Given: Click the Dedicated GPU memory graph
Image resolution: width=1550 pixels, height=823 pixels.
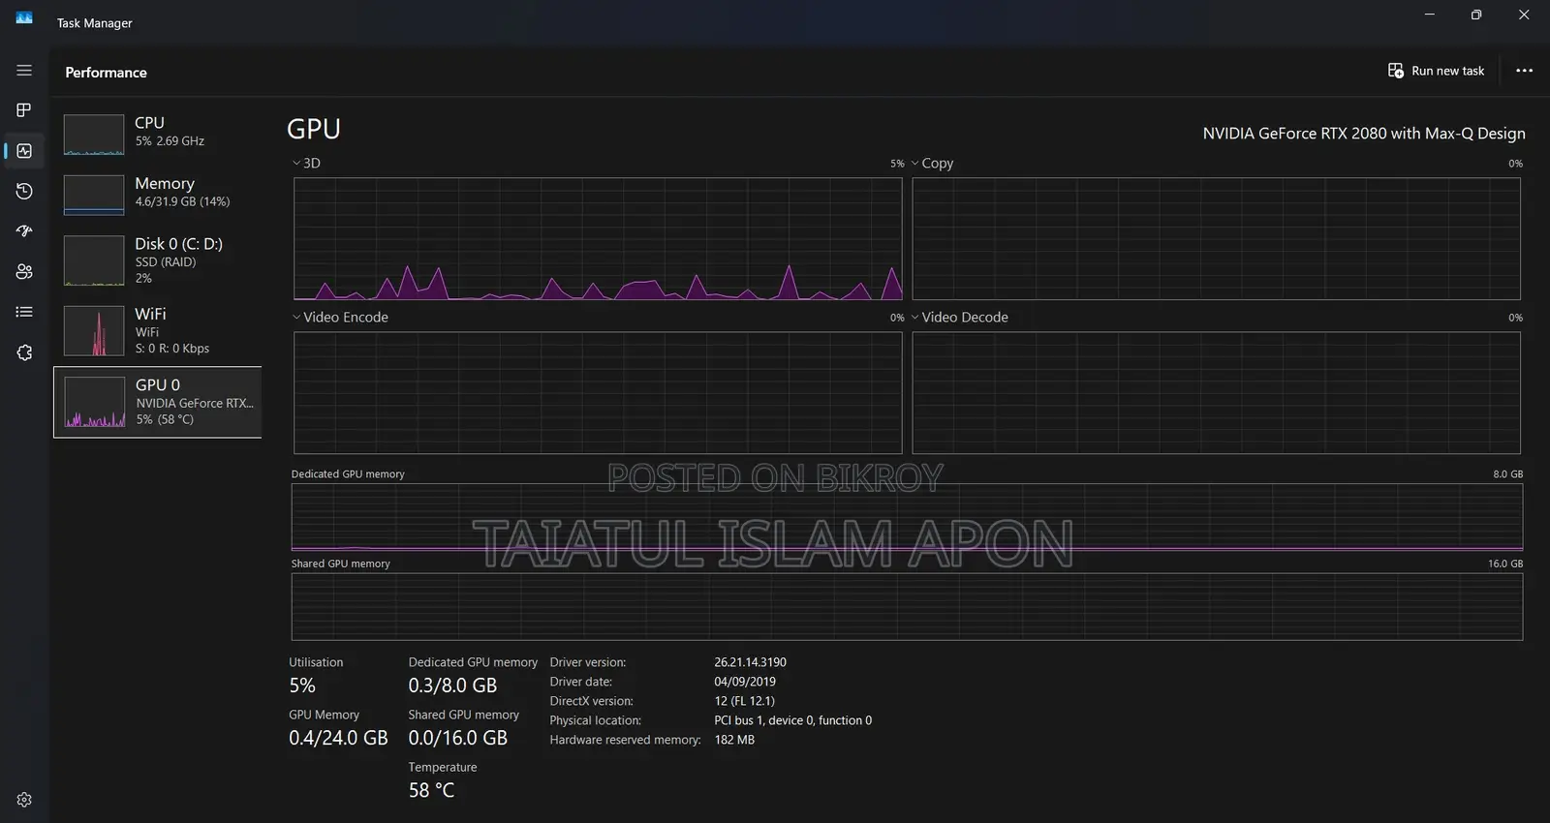Looking at the screenshot, I should (907, 517).
